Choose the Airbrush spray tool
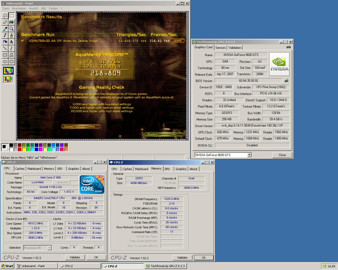The width and height of the screenshot is (338, 270). pos(5,42)
